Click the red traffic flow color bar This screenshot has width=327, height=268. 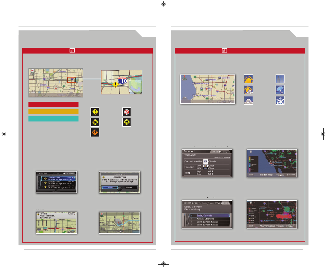[53, 105]
